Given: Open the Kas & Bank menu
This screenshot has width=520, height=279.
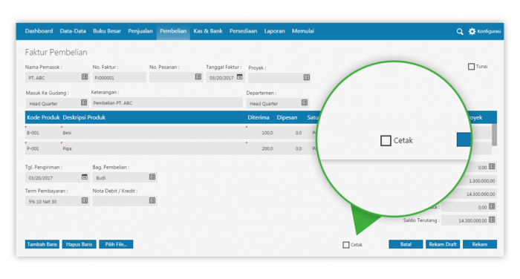Looking at the screenshot, I should click(x=208, y=31).
